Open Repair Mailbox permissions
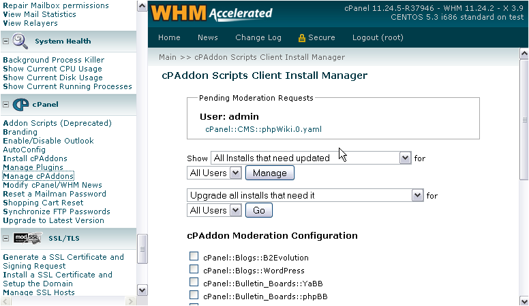The width and height of the screenshot is (529, 306). pyautogui.click(x=56, y=5)
